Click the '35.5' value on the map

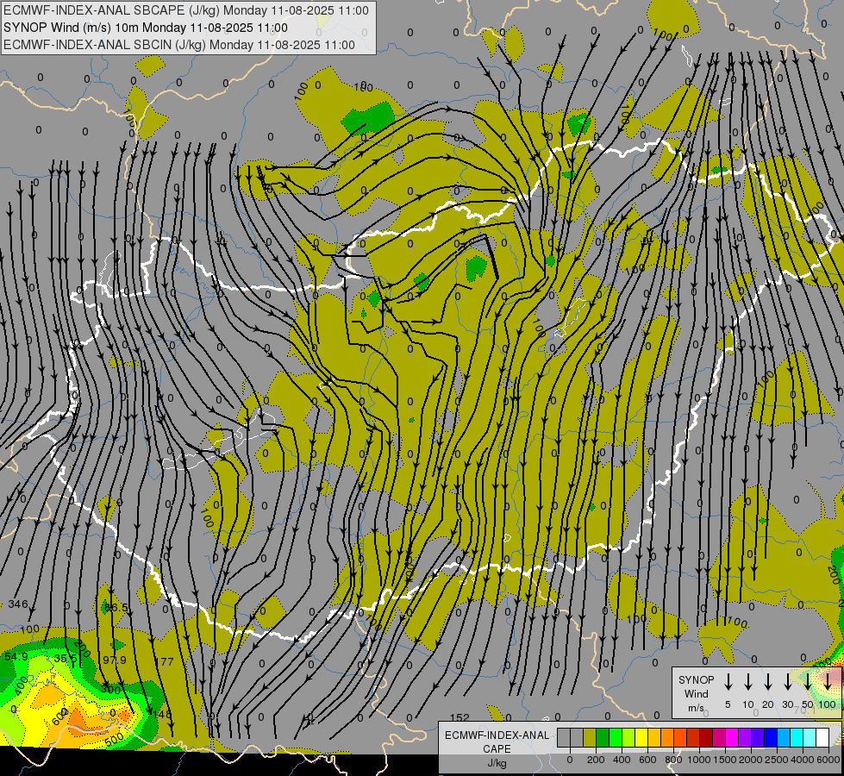(x=66, y=659)
